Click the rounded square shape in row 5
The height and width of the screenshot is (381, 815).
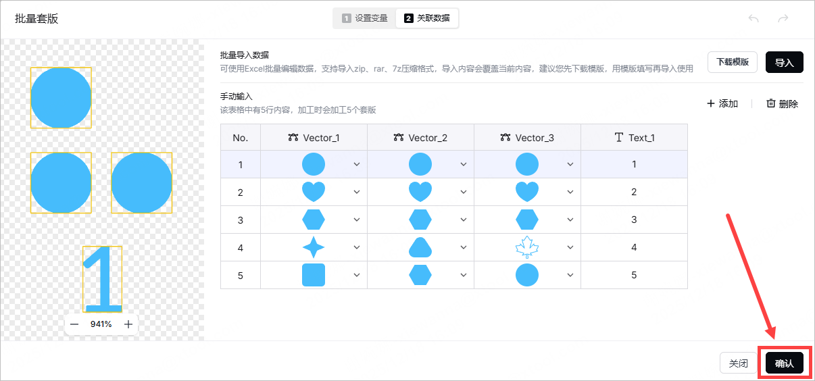(x=313, y=275)
